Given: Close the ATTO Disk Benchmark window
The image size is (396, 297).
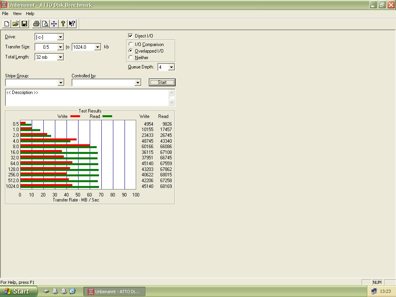Looking at the screenshot, I should coord(391,5).
